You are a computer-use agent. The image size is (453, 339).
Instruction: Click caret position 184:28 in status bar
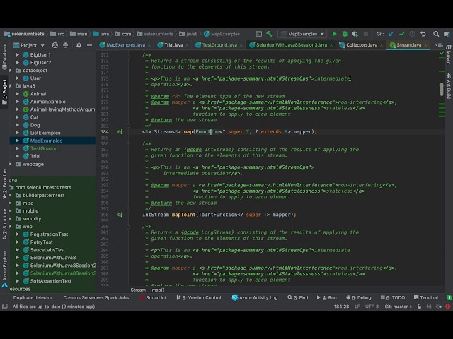tap(341, 307)
